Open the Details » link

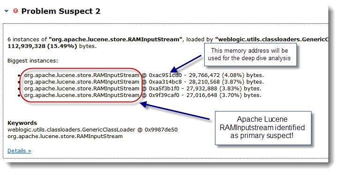[x=19, y=151]
